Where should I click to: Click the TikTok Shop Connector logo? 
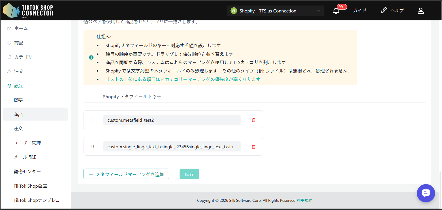(28, 10)
